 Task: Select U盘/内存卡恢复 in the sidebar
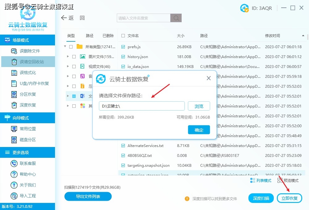point(28,83)
